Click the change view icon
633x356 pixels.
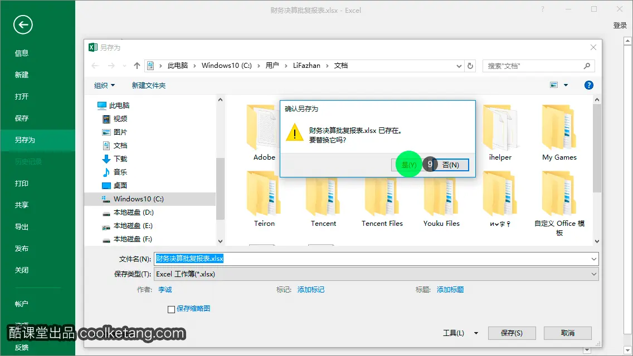coord(554,85)
